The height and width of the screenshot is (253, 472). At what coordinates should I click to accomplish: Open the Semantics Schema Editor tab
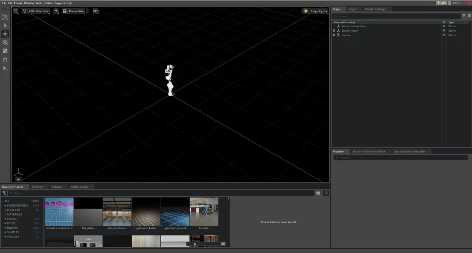[368, 151]
